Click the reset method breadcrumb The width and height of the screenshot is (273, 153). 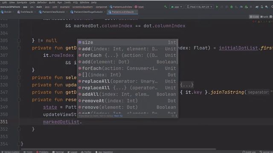139,7
